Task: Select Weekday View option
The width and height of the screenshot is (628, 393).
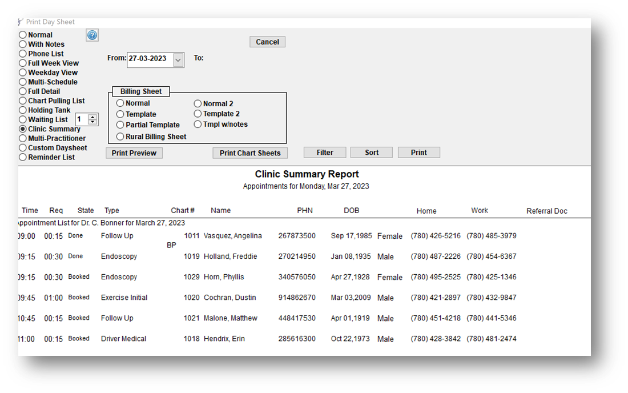Action: click(22, 73)
